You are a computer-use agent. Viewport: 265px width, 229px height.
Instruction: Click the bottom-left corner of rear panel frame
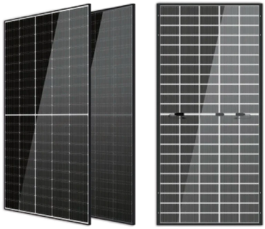coord(158,224)
